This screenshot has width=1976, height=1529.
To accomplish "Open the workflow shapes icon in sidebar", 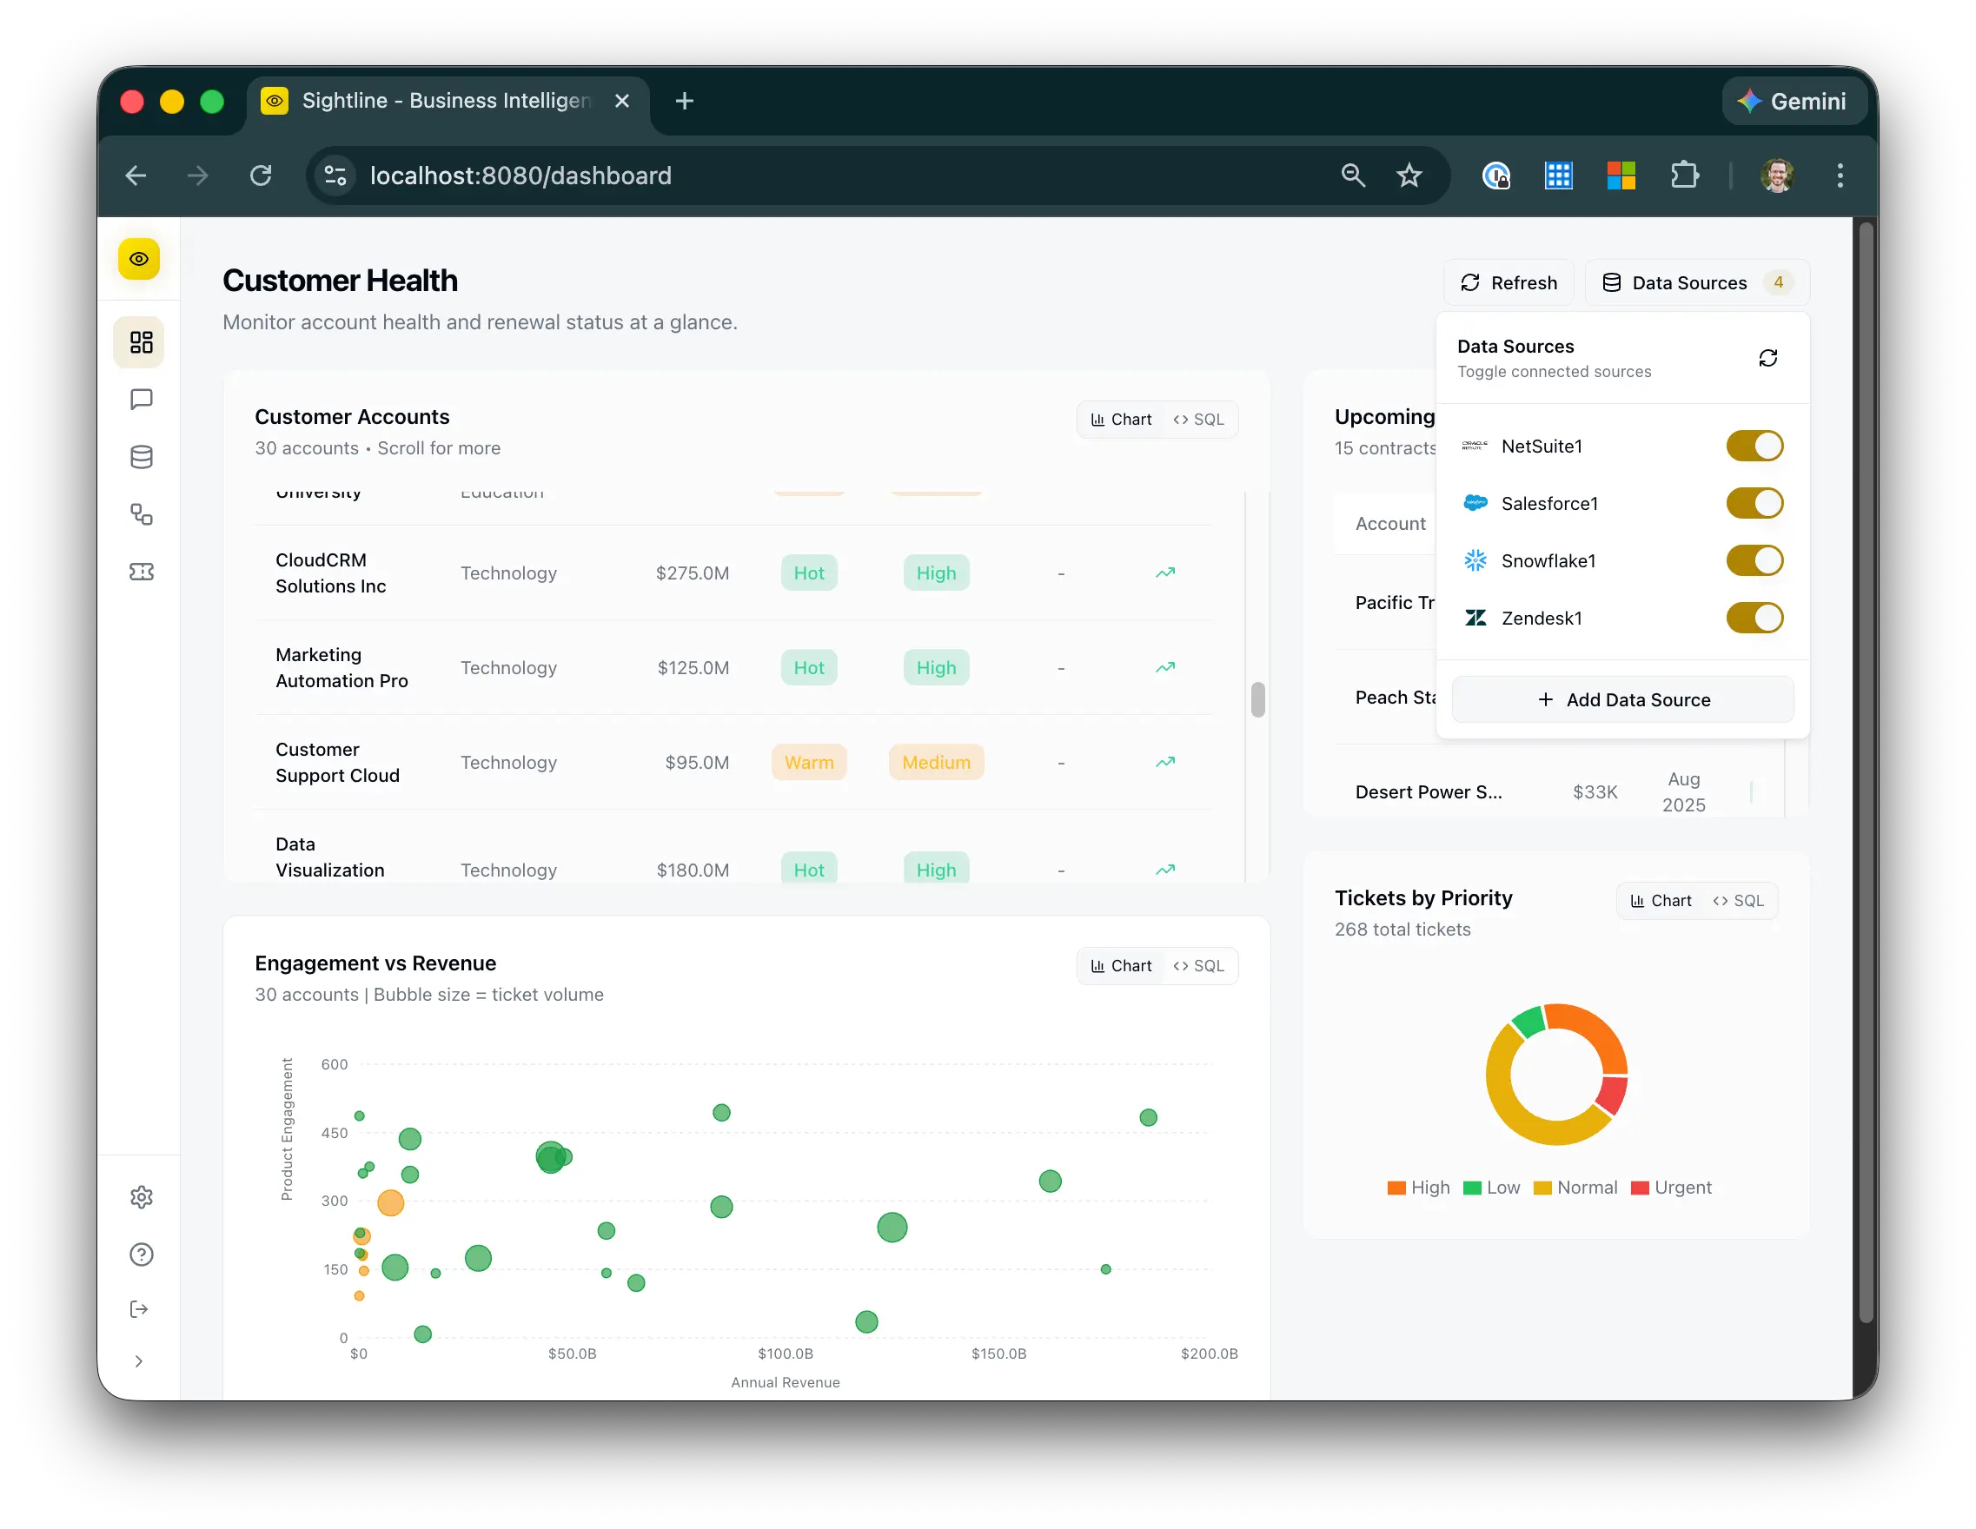I will [141, 514].
